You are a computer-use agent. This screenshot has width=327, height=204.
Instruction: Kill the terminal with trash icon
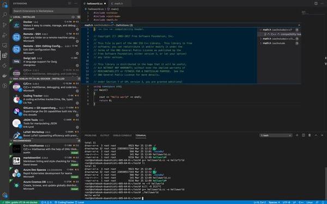(310, 135)
